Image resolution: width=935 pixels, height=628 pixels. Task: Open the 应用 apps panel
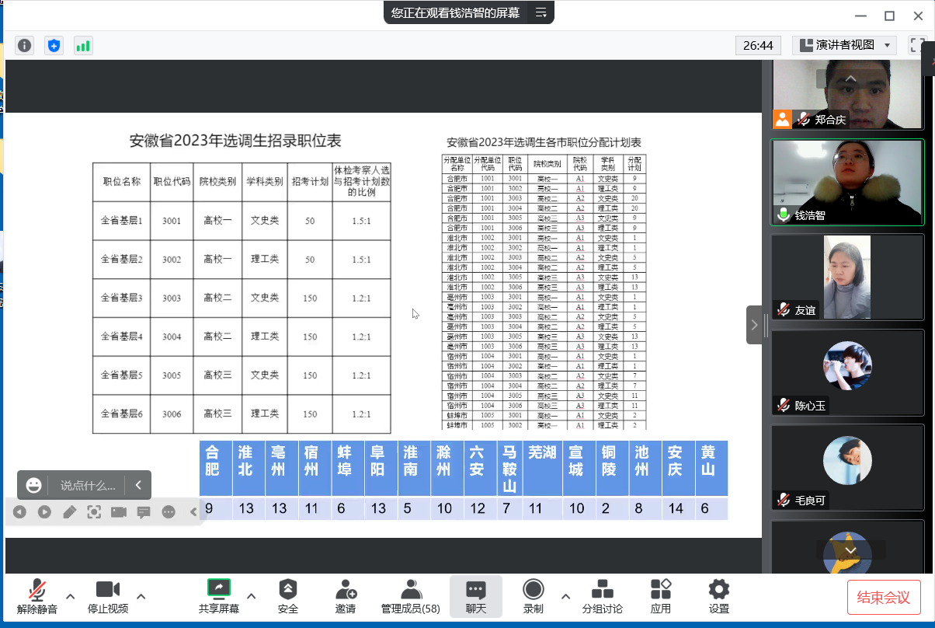660,596
